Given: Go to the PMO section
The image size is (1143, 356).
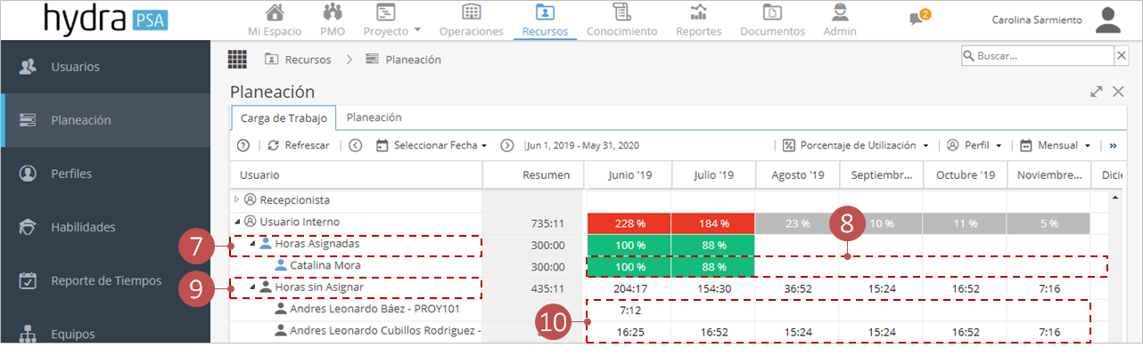Looking at the screenshot, I should click(333, 12).
